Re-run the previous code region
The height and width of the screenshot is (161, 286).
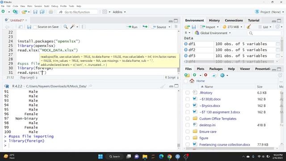[x=145, y=27]
